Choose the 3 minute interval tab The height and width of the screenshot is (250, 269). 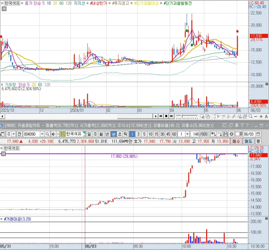coord(138,134)
